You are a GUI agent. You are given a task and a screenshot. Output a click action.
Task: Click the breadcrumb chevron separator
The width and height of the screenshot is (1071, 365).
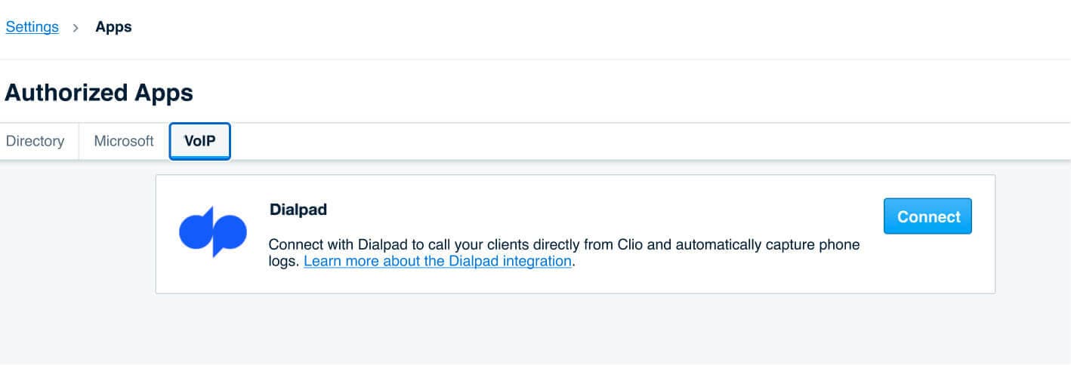point(76,28)
